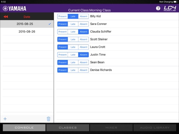Click student name Scott Steiner
Image resolution: width=179 pixels, height=134 pixels.
99,39
